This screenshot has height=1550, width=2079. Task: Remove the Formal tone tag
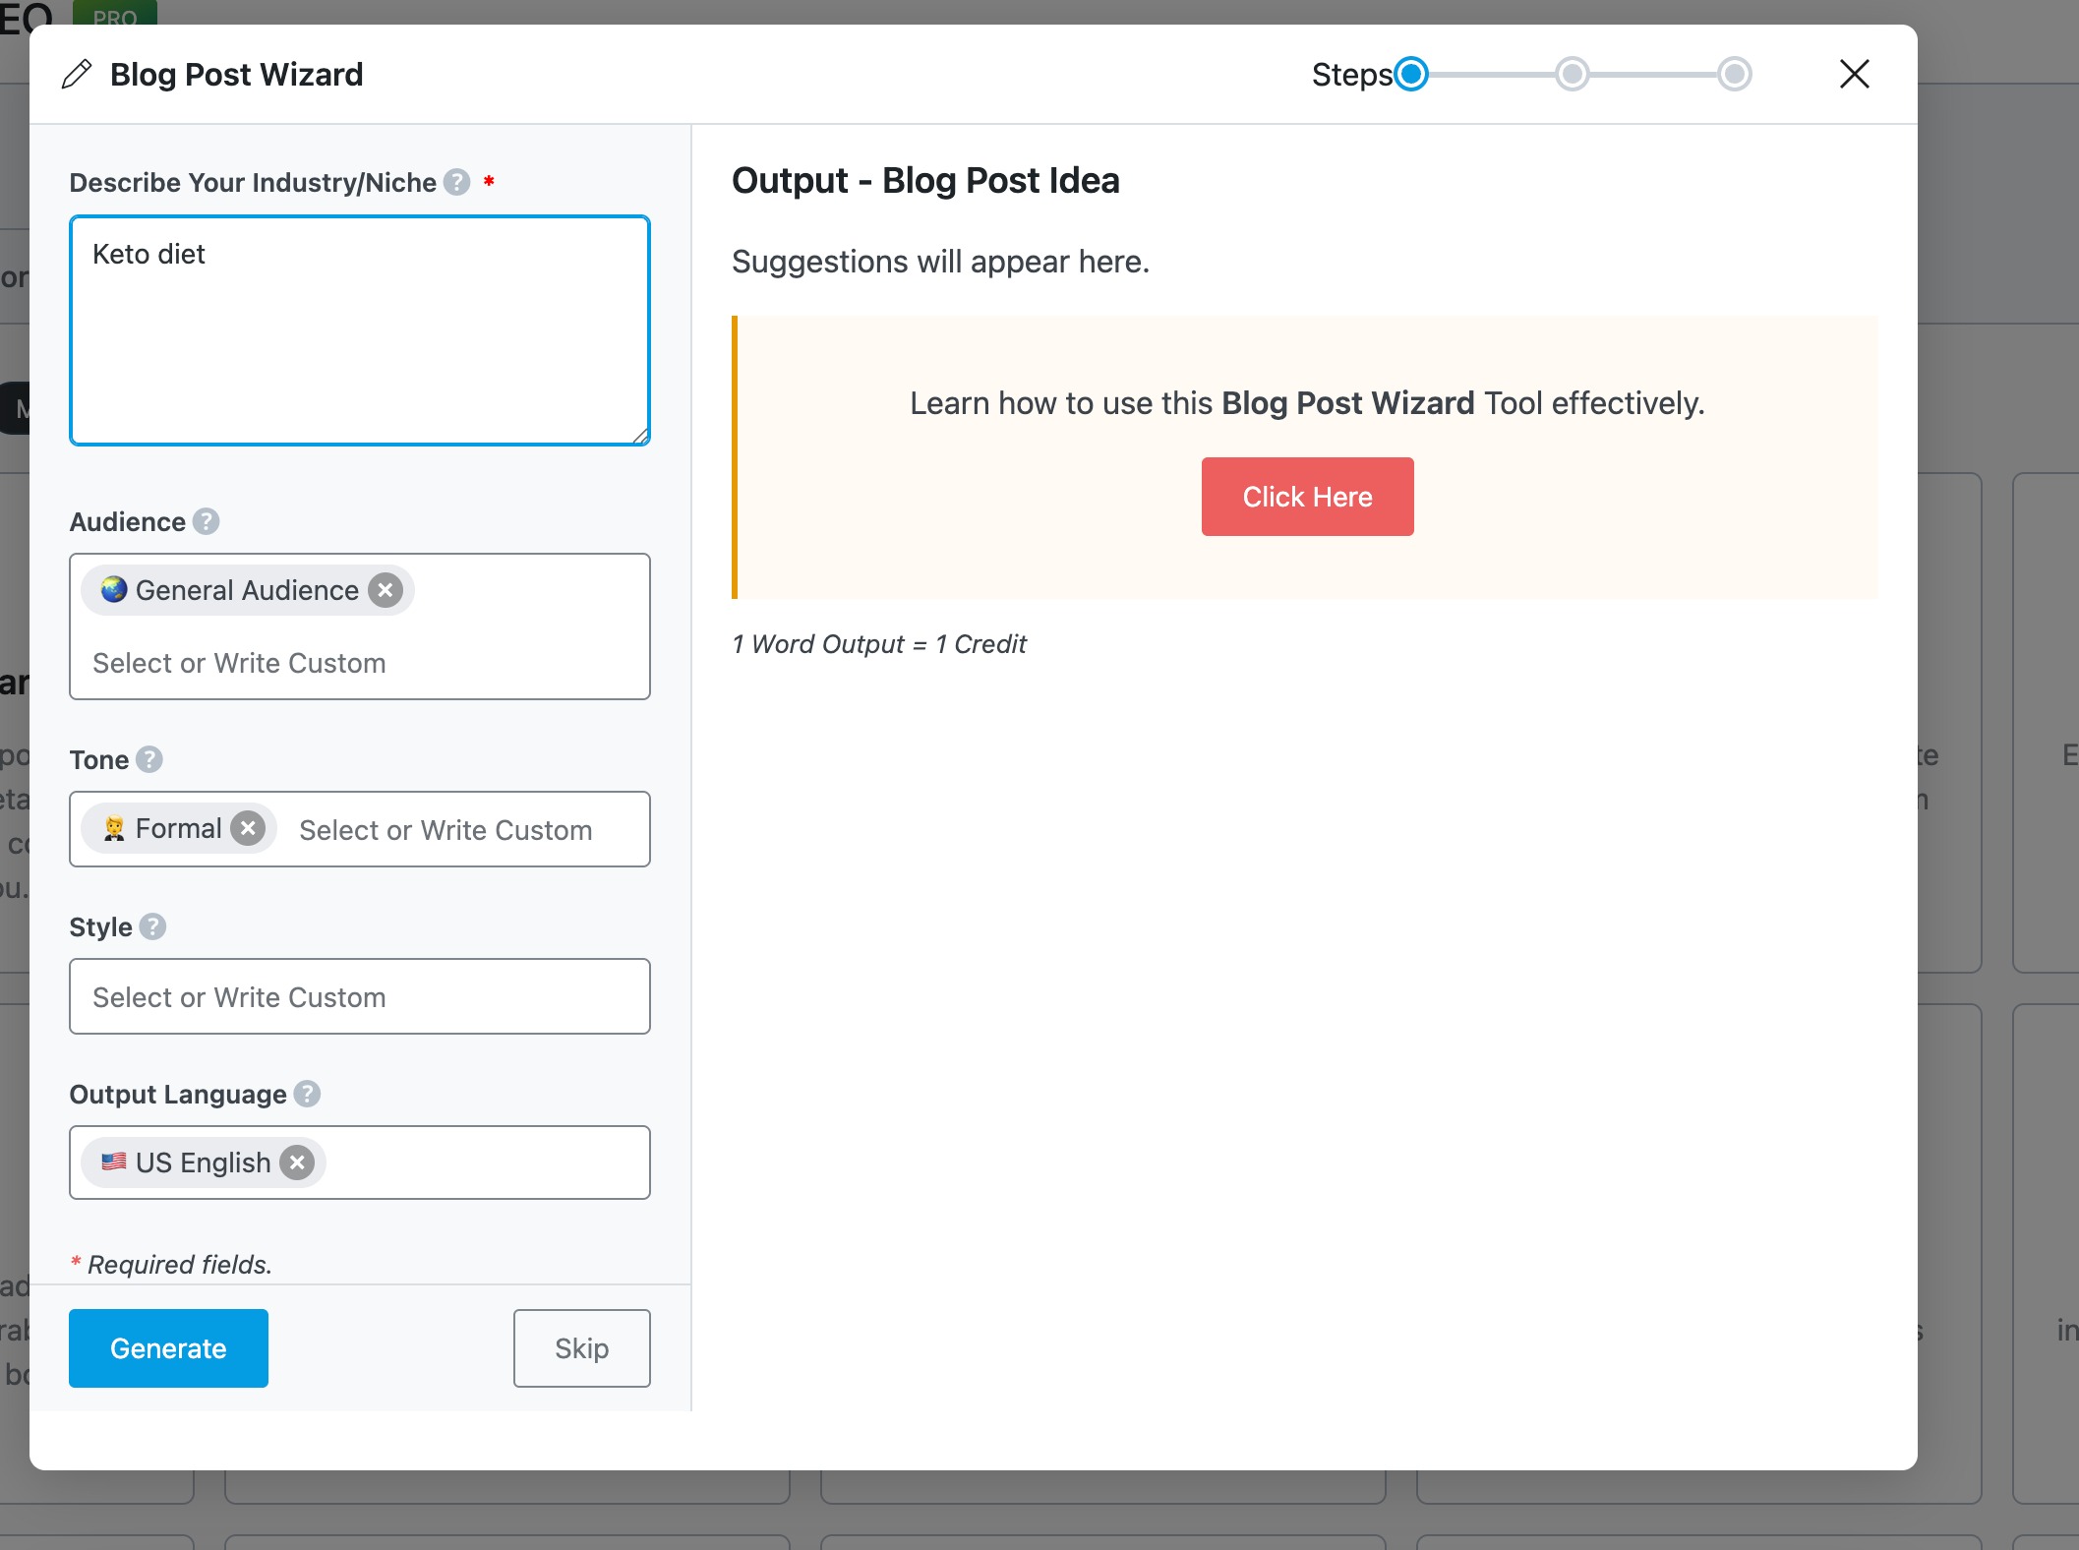pyautogui.click(x=248, y=828)
